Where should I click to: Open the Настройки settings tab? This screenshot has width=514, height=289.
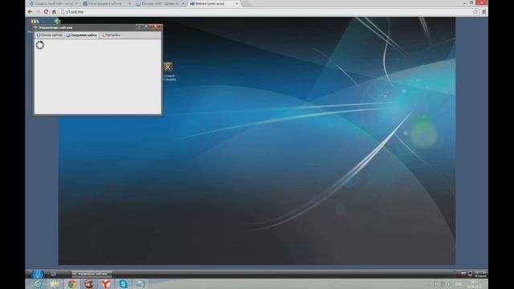click(x=112, y=35)
